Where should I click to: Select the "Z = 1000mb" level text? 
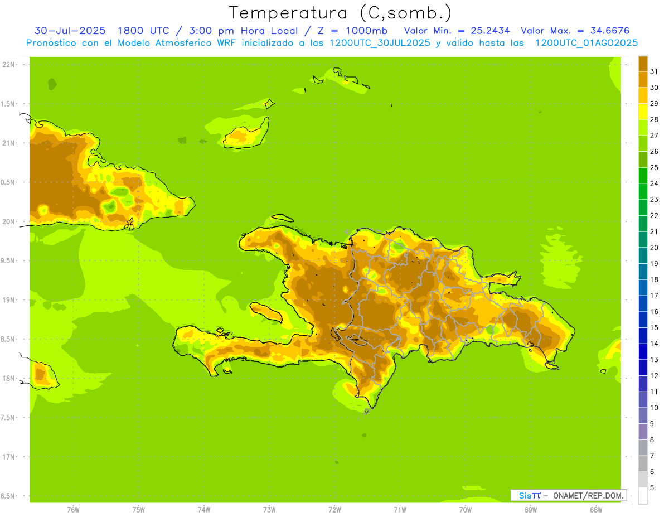click(x=351, y=31)
